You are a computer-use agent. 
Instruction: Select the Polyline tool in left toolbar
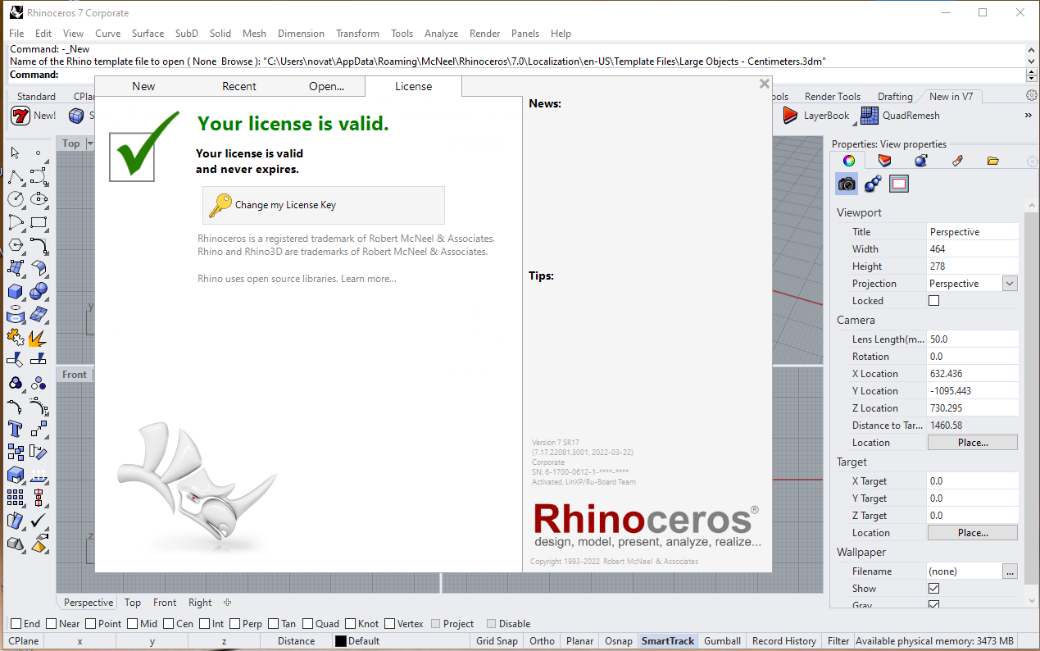(x=16, y=176)
